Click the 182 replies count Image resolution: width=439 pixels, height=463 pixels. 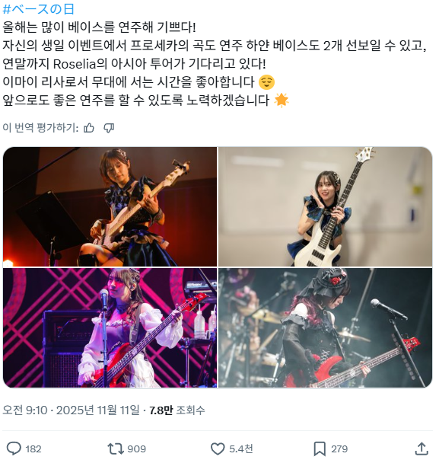click(33, 449)
